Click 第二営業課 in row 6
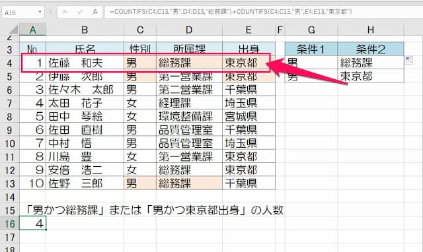This screenshot has width=423, height=252. point(189,90)
